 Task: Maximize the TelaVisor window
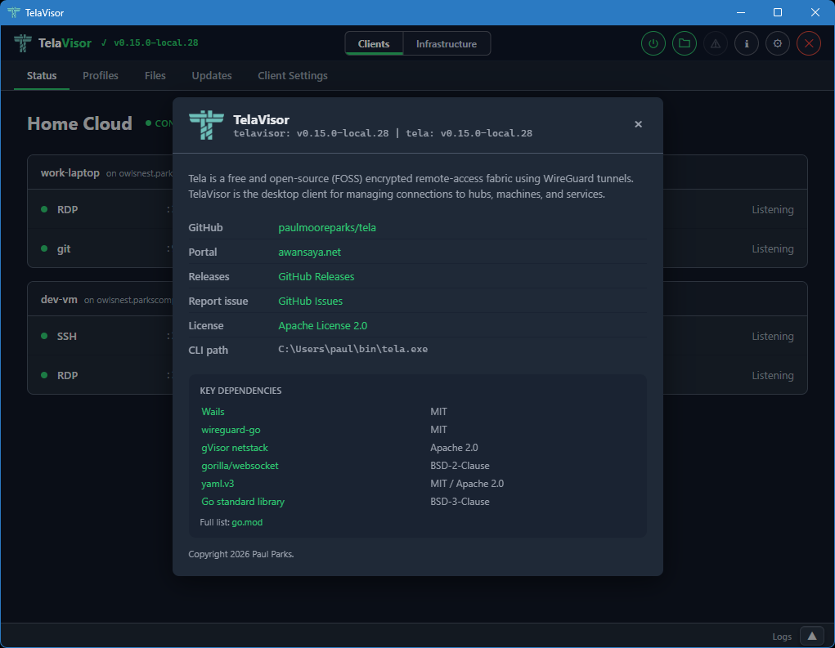point(778,12)
